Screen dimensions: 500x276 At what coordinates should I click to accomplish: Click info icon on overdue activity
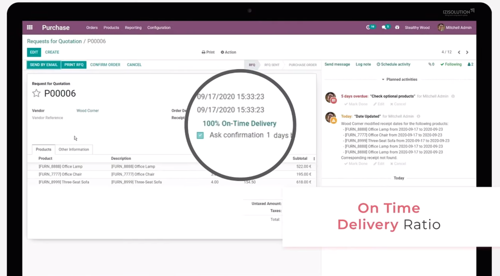pos(453,96)
